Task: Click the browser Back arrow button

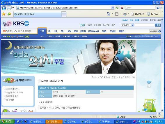Action: click(x=4, y=8)
